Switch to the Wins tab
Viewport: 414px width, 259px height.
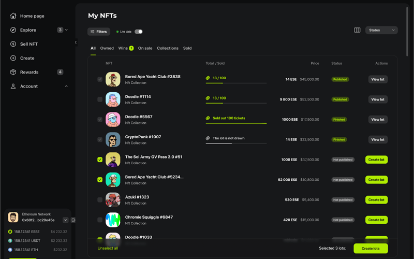123,48
